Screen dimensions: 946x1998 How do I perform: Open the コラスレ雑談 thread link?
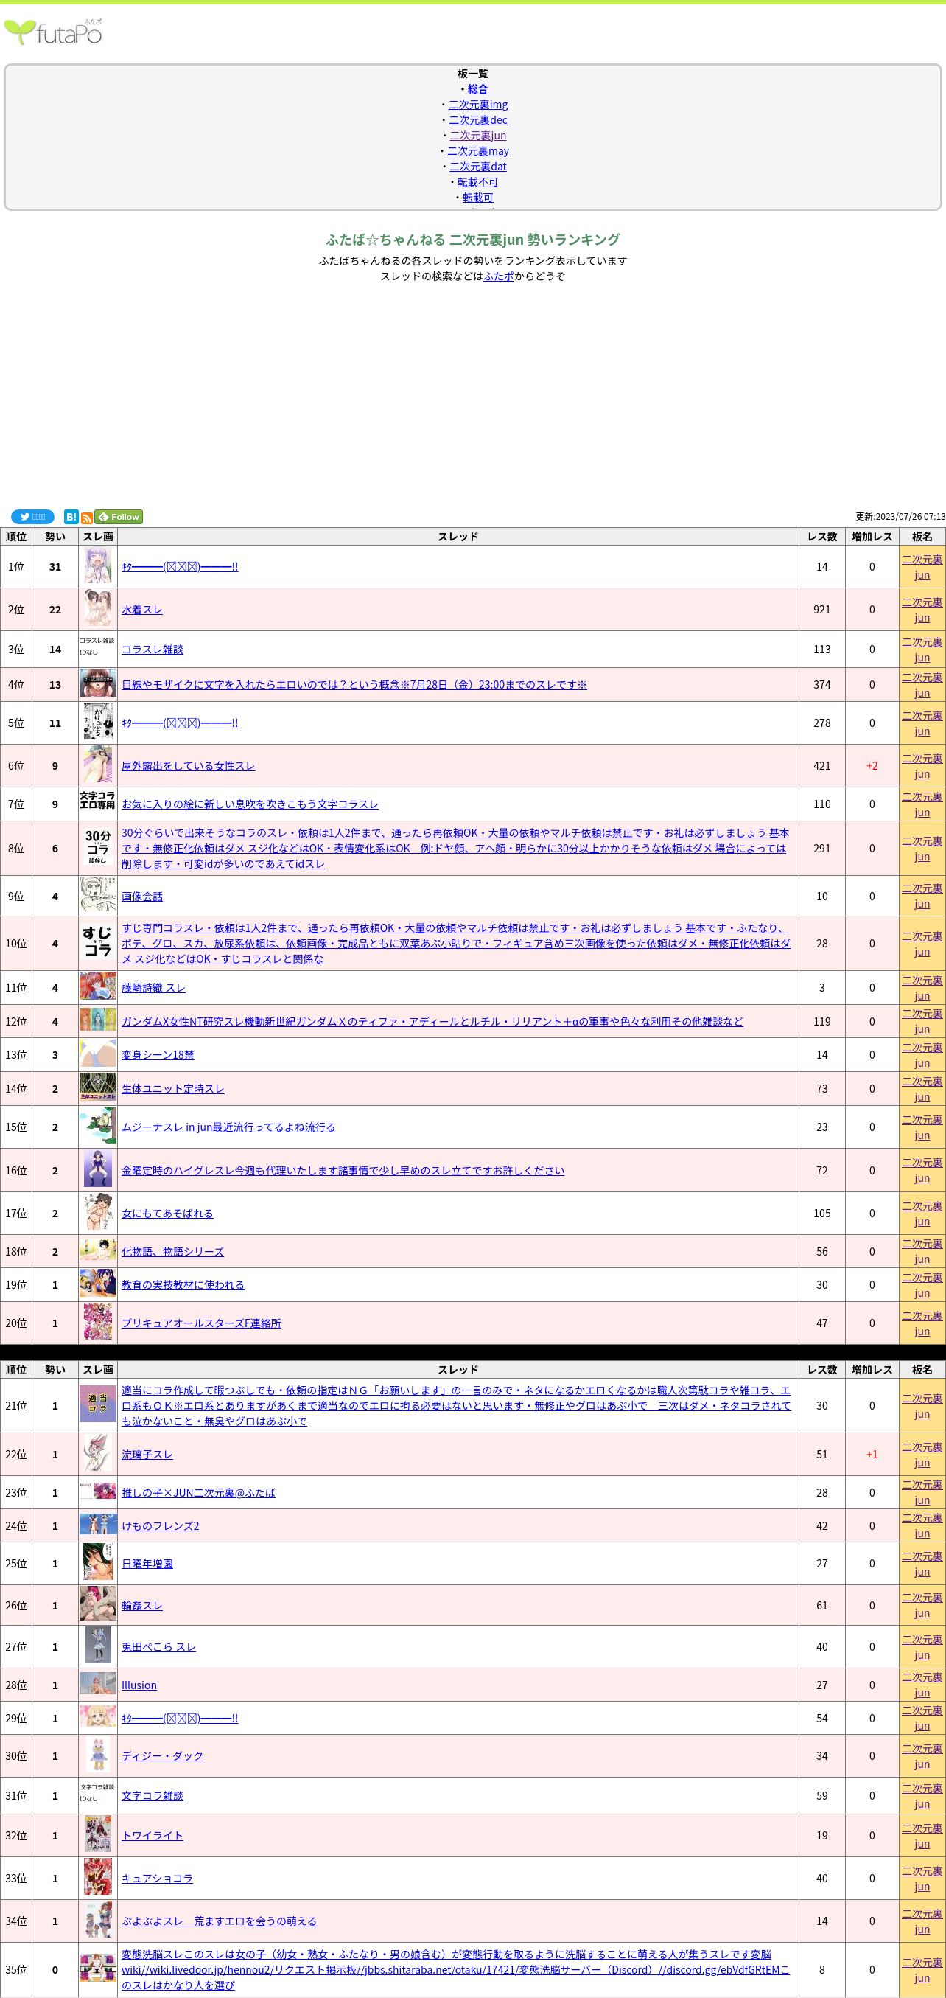[x=153, y=650]
